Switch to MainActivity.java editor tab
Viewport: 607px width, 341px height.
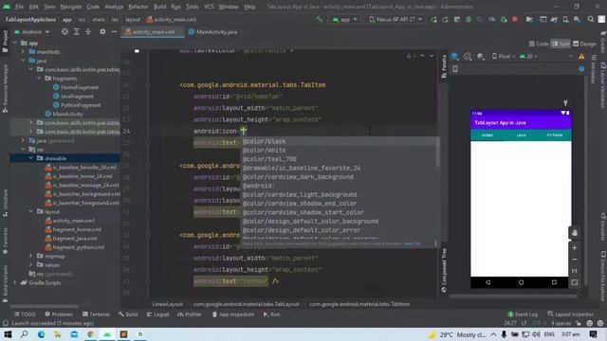212,32
